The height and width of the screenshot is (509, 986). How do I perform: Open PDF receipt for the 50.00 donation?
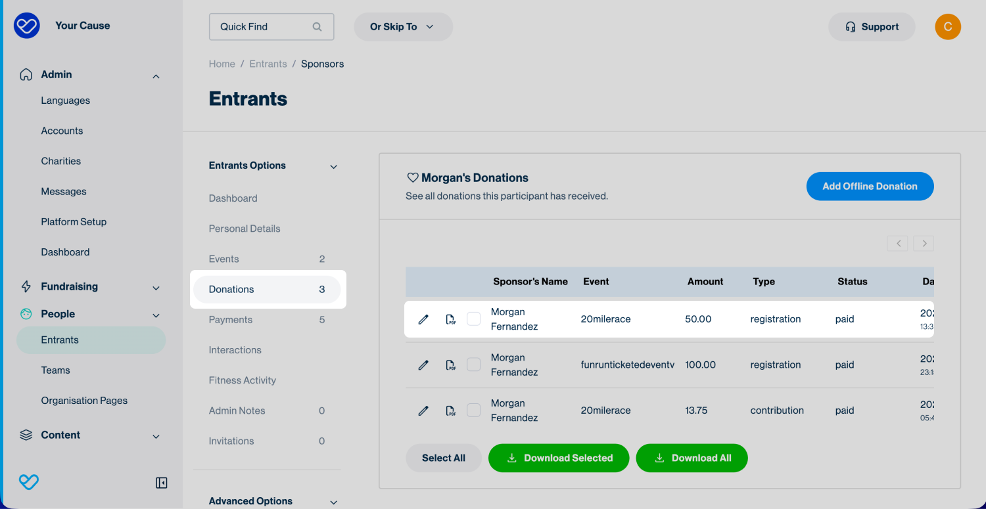(x=450, y=319)
